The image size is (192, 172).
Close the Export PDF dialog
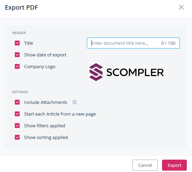(x=181, y=7)
